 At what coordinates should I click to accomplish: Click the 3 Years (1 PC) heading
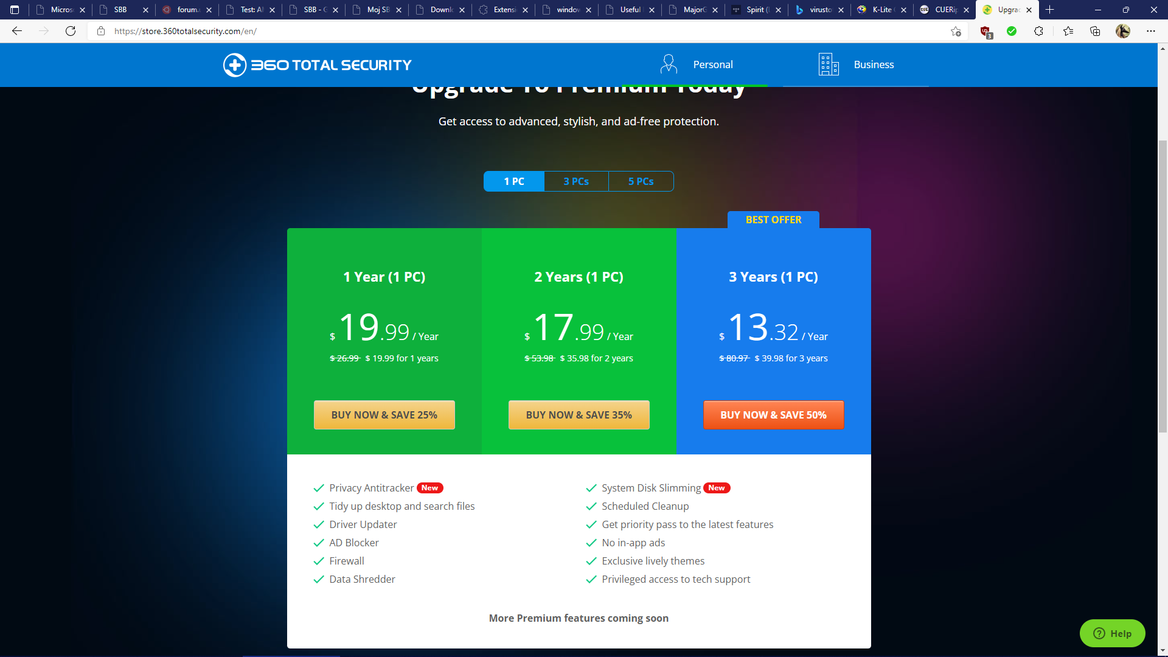click(x=773, y=277)
